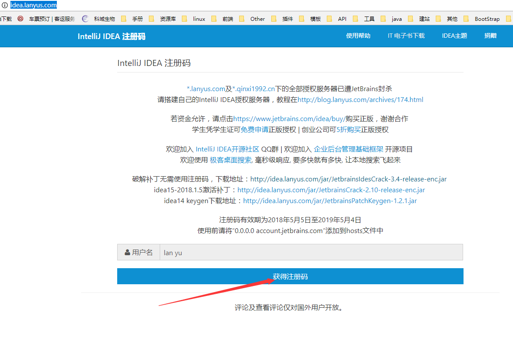Open the 模板 bookmark folder
513x345 pixels.
tap(310, 19)
